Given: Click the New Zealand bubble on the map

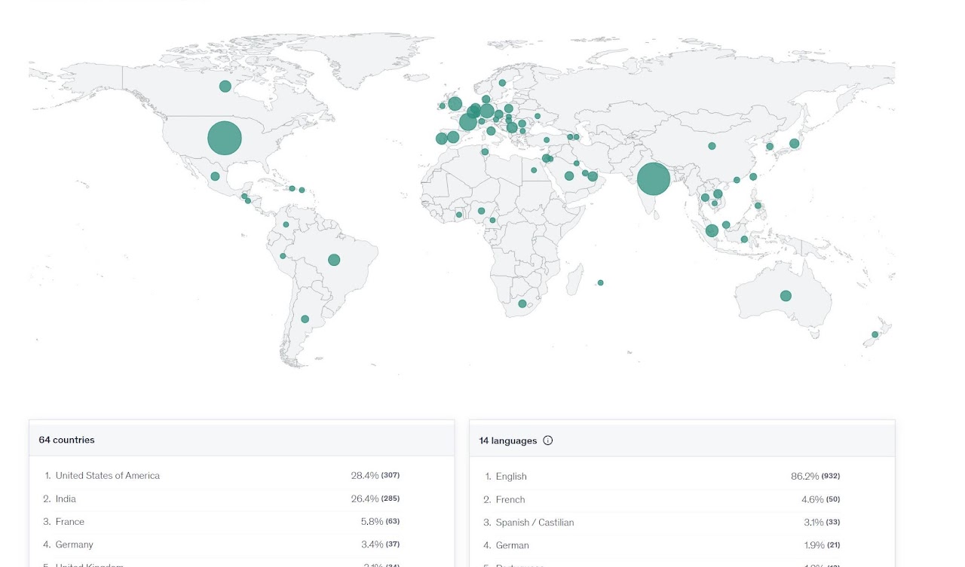Looking at the screenshot, I should coord(875,334).
